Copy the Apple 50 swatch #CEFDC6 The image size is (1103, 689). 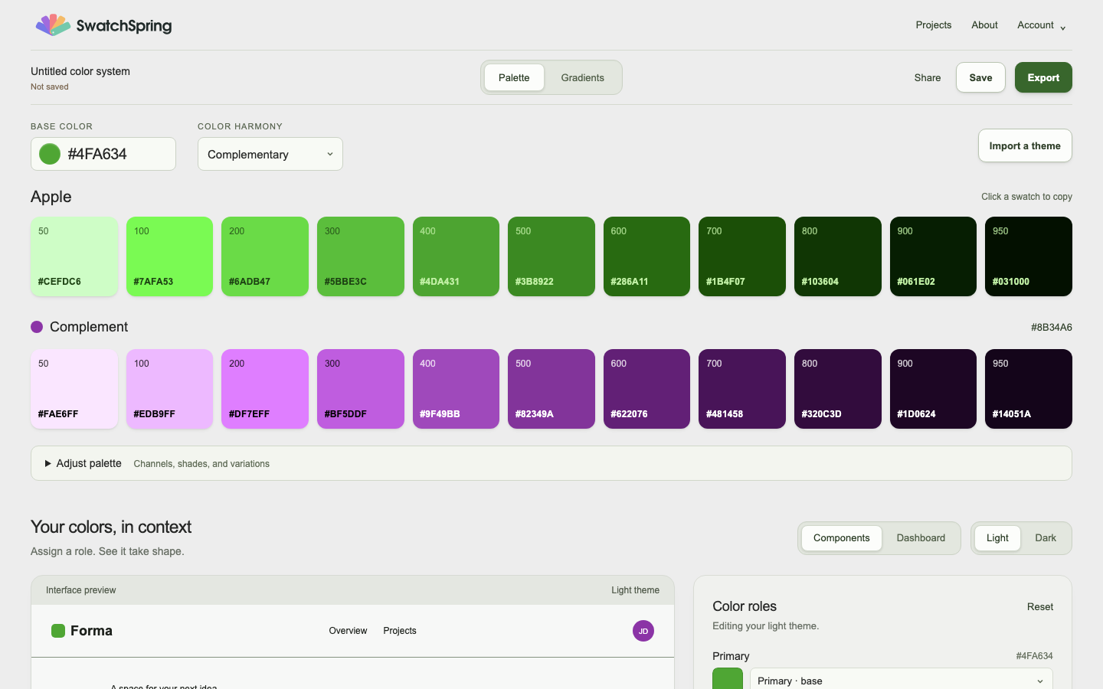74,256
